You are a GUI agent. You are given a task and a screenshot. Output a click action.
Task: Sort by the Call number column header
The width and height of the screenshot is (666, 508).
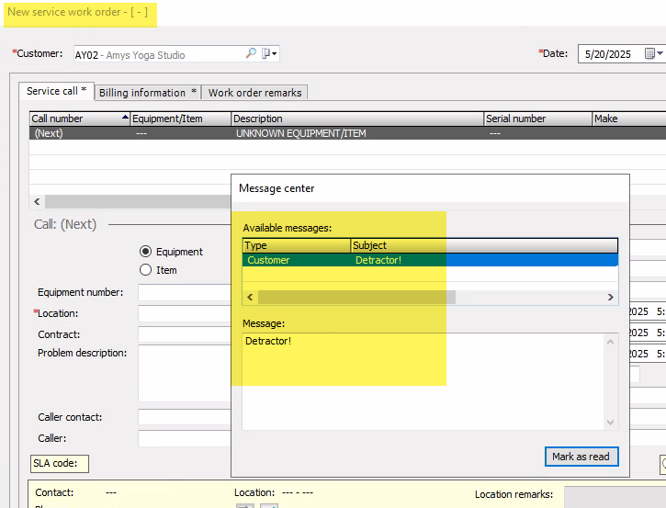[x=79, y=119]
